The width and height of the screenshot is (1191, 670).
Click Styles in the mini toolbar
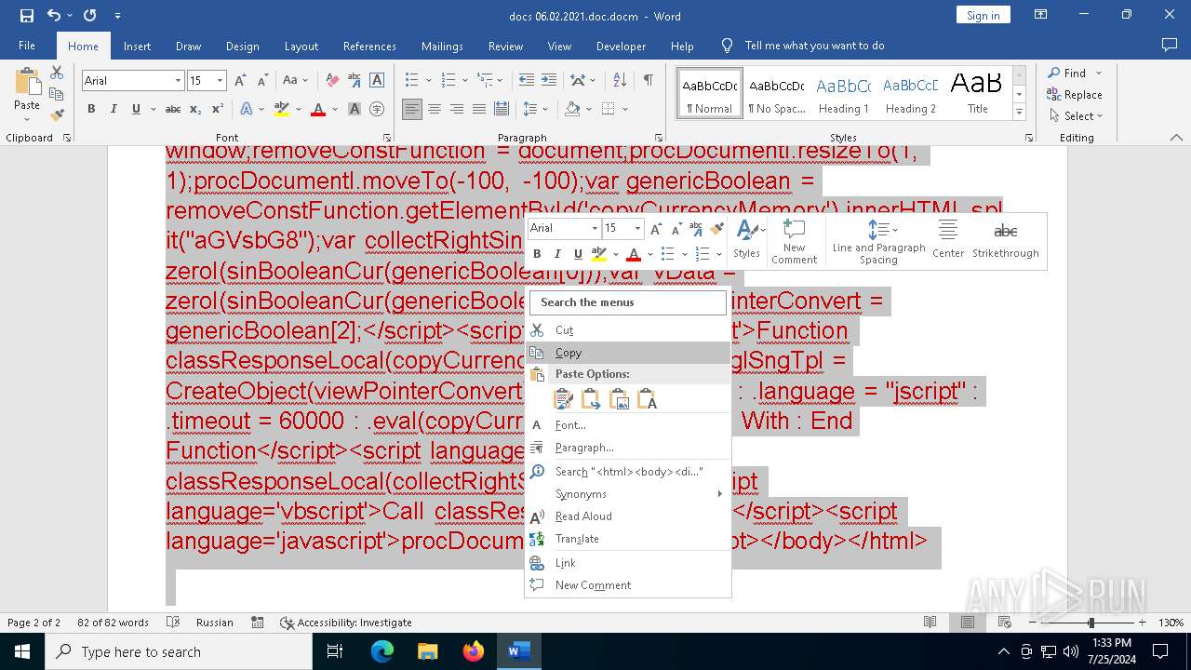click(746, 239)
